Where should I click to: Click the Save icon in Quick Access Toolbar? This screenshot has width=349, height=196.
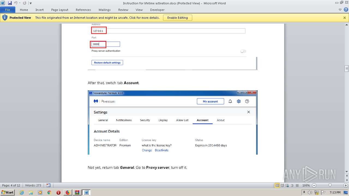[10, 3]
